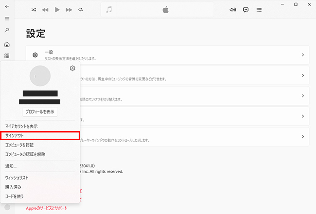Click the music note artwork placeholder
Screen dimensions: 316x214
[109, 9]
